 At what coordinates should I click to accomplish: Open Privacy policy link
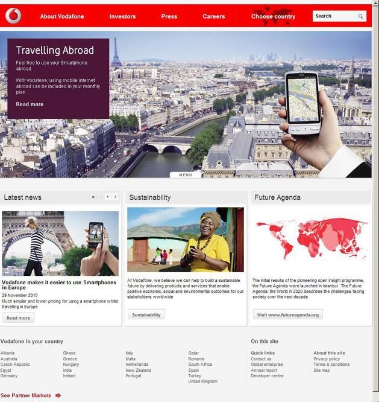(x=327, y=359)
